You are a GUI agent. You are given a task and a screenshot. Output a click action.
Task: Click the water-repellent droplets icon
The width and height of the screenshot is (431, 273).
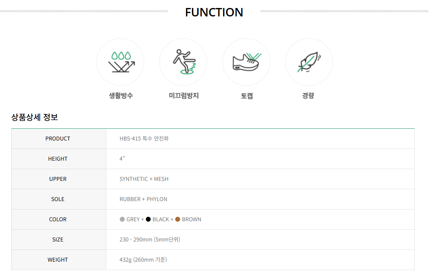pos(121,62)
